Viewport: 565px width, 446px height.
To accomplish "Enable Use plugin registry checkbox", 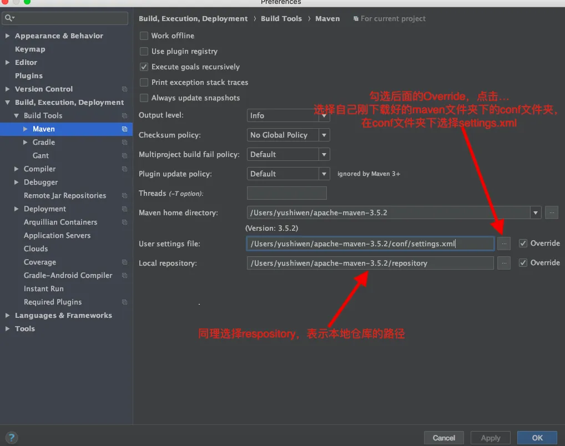I will (x=144, y=51).
